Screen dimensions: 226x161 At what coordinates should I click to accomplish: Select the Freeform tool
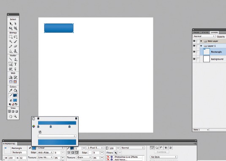tap(11, 69)
